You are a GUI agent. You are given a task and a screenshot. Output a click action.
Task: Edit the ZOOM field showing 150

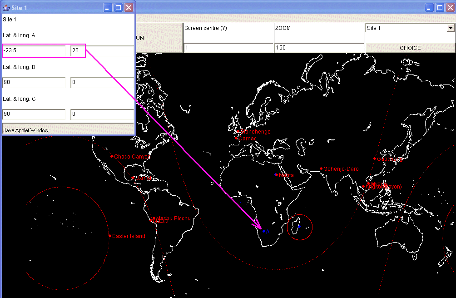tap(319, 48)
